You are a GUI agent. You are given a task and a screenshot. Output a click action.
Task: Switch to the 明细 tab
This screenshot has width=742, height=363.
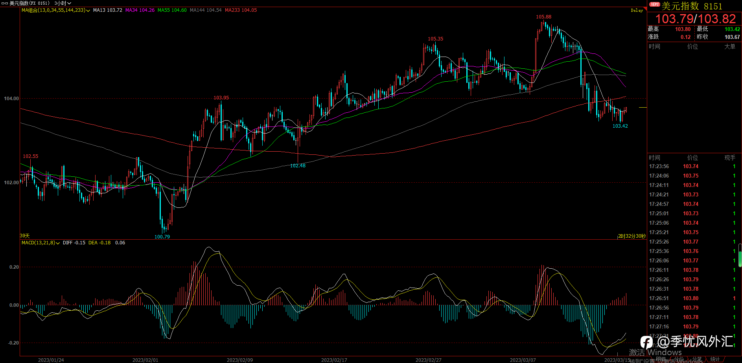(x=661, y=359)
